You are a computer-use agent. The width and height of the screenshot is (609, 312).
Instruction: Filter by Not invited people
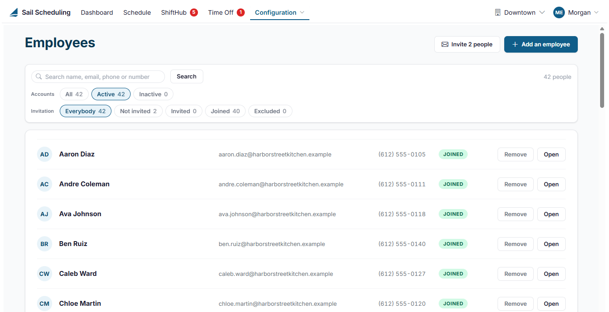click(138, 111)
